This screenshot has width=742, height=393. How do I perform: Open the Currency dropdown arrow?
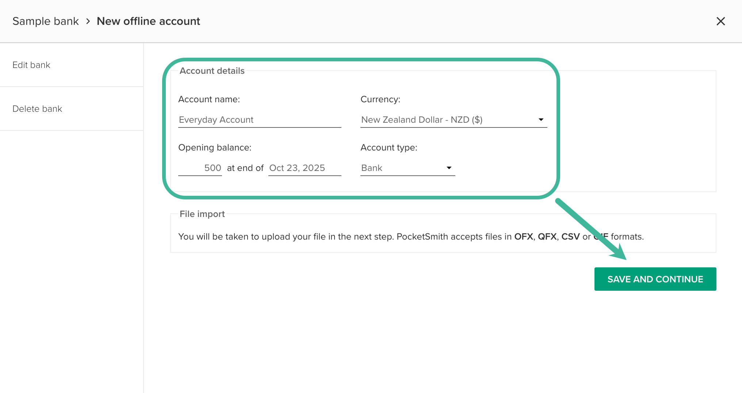pyautogui.click(x=541, y=119)
